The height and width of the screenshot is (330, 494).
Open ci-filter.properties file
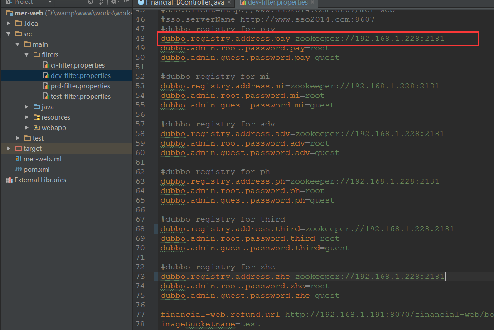pos(77,65)
